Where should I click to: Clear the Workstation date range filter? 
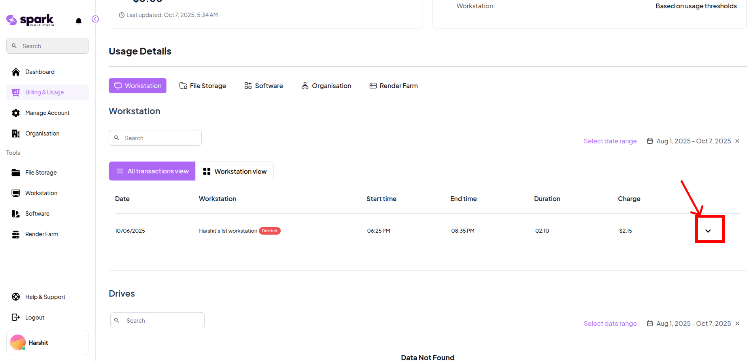click(737, 141)
